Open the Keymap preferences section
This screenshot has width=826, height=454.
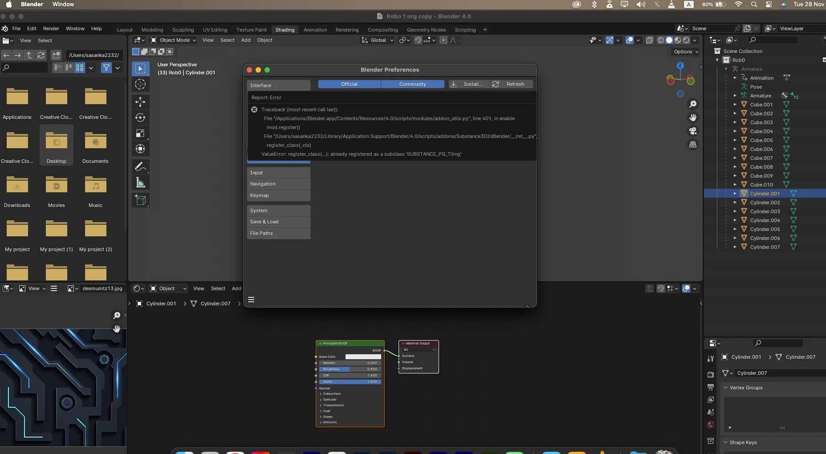(279, 195)
